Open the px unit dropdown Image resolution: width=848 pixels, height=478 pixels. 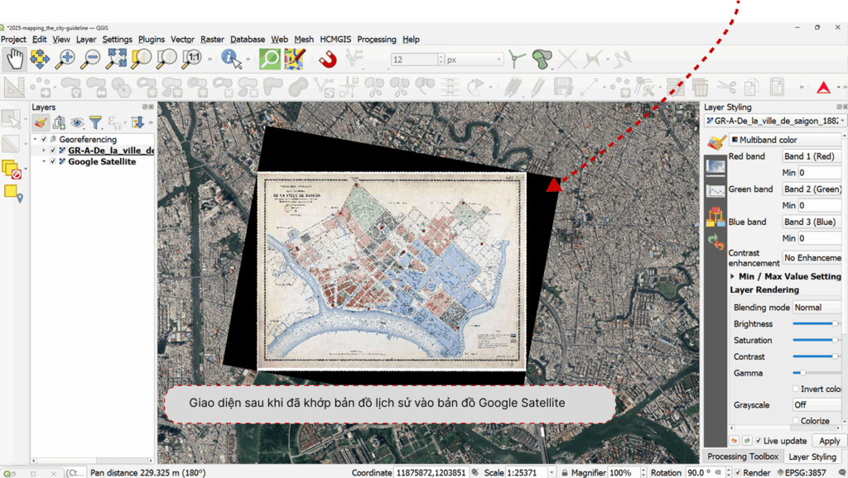(x=475, y=60)
